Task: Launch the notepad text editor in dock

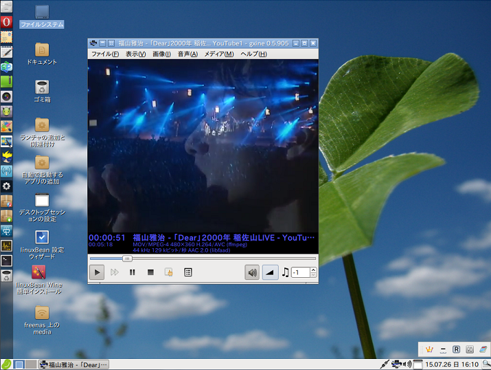Action: click(x=6, y=52)
